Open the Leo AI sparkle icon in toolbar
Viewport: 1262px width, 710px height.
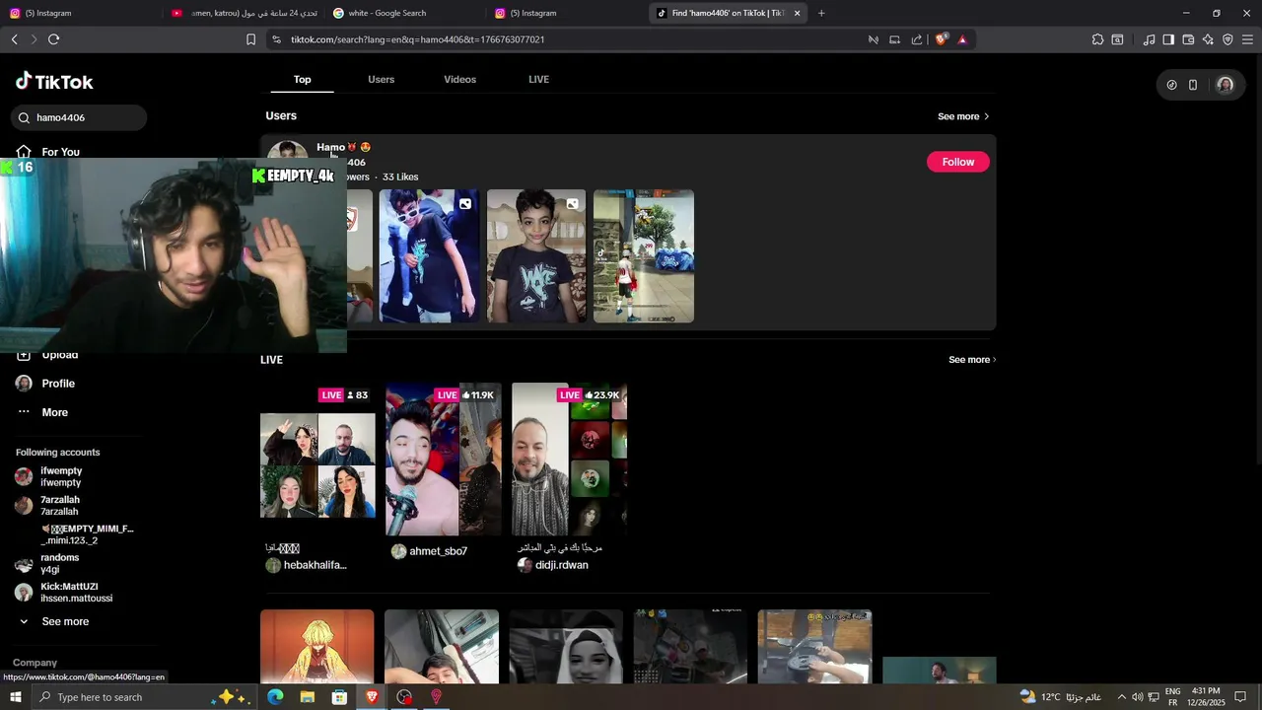1208,39
